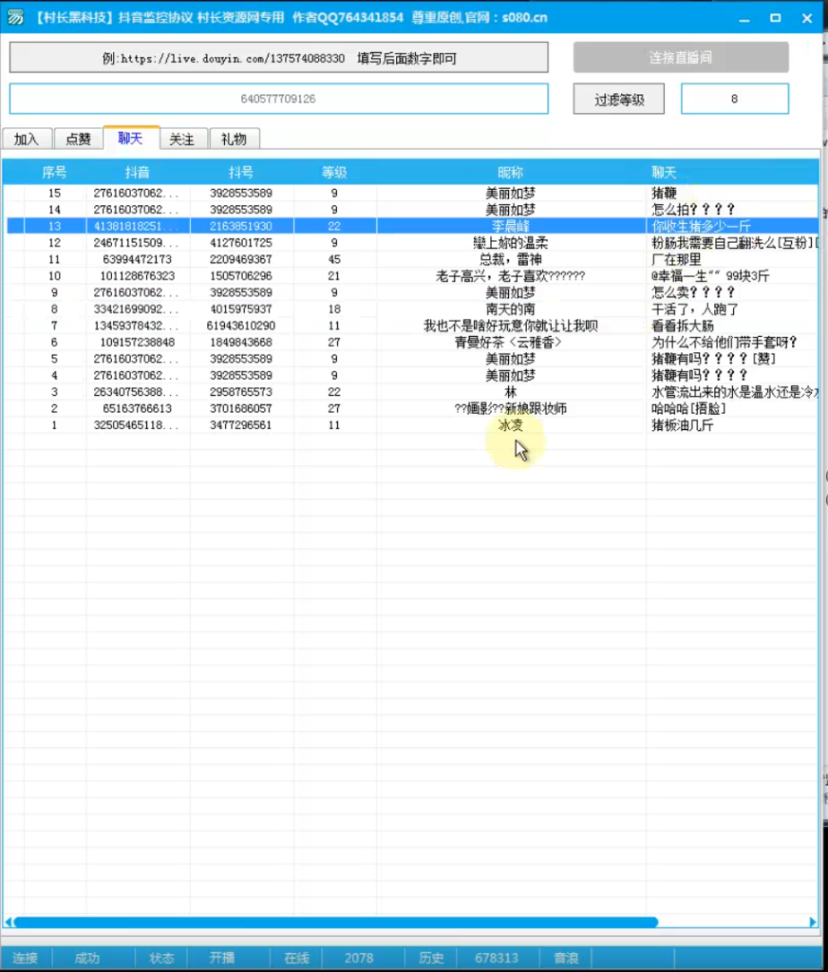Switch to the 点赞 tab
The width and height of the screenshot is (828, 972).
pos(78,139)
